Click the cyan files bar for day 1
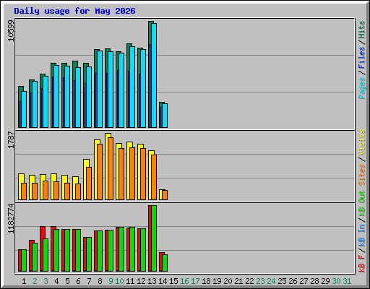The width and height of the screenshot is (370, 289). [24, 109]
